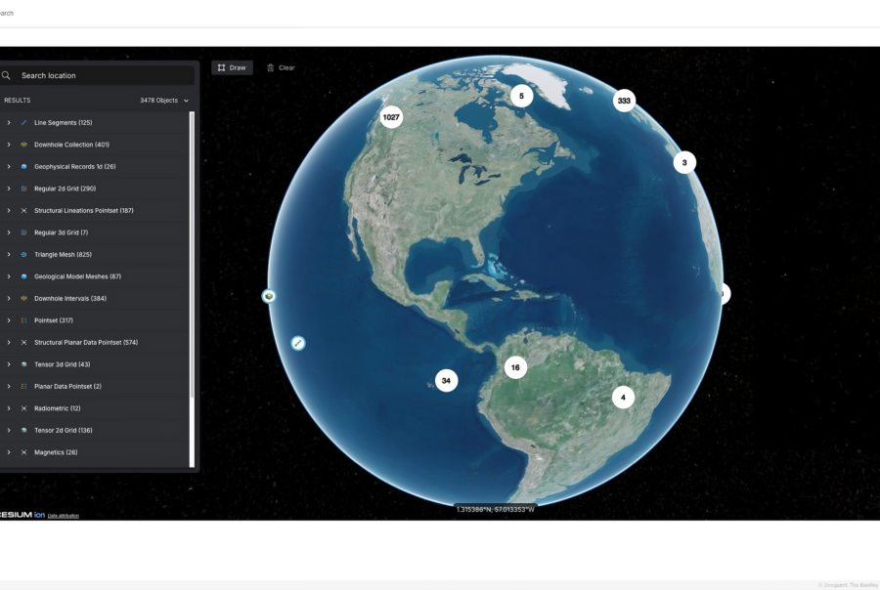
Task: Select the Radiometric (12) list item
Action: coord(57,408)
